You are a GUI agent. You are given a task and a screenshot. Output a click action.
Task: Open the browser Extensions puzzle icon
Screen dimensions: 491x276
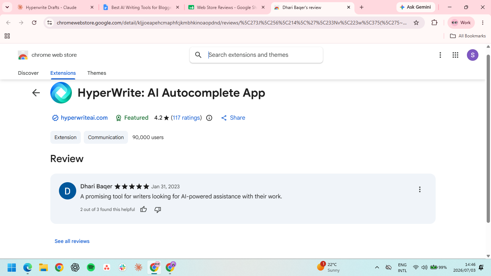click(435, 23)
